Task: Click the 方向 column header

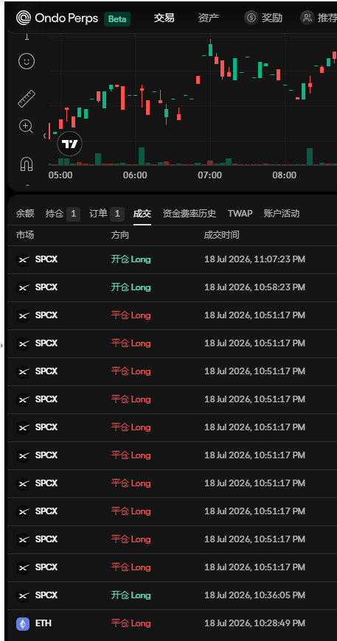Action: tap(120, 235)
